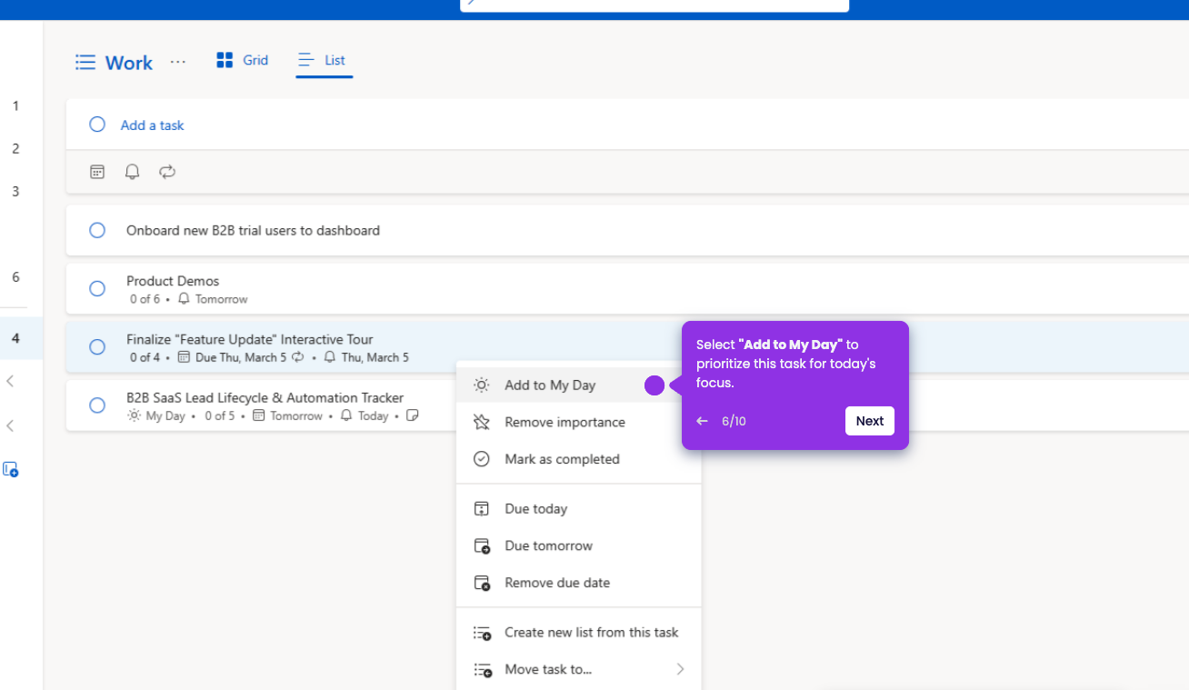Image resolution: width=1189 pixels, height=690 pixels.
Task: Click the add-task circle icon
Action: point(97,125)
